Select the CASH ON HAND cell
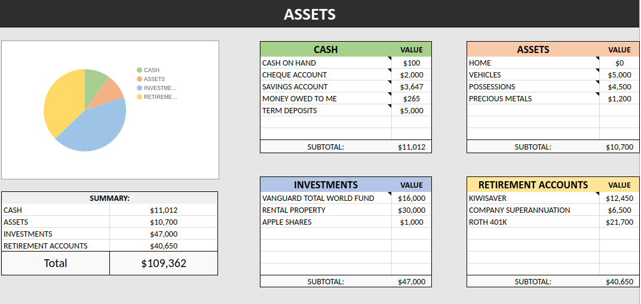 pos(326,63)
